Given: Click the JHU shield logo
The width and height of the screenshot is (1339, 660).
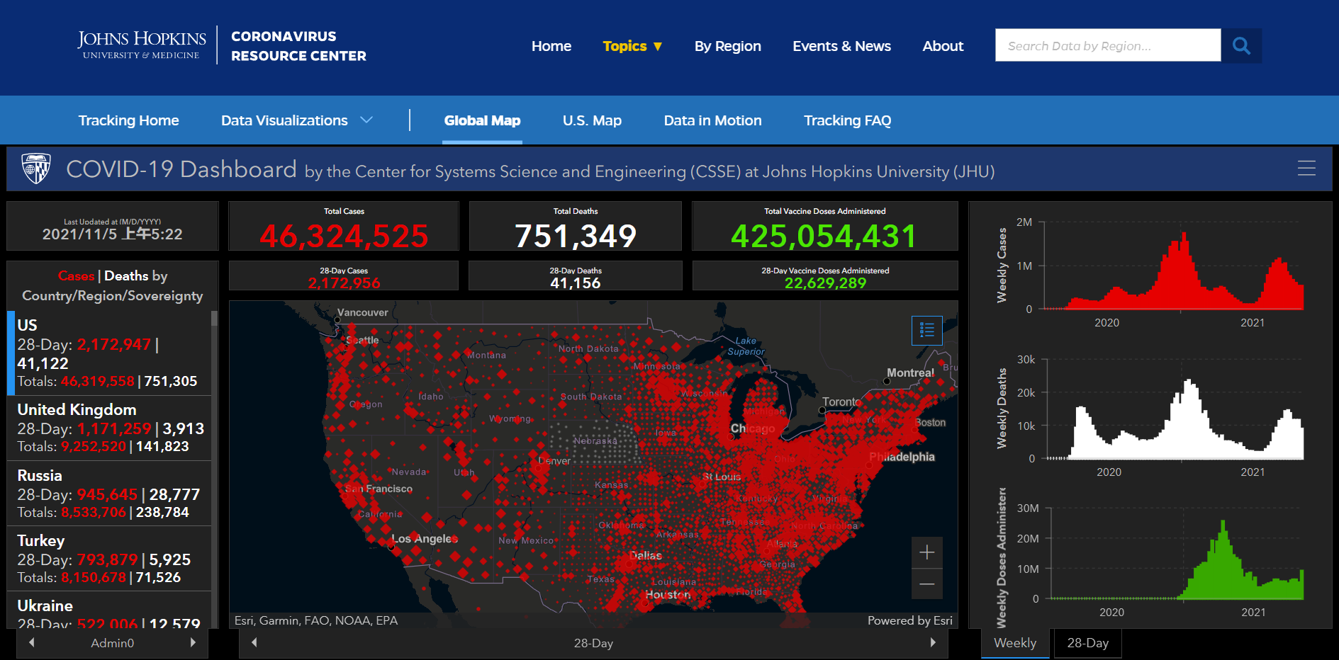Looking at the screenshot, I should pyautogui.click(x=36, y=169).
